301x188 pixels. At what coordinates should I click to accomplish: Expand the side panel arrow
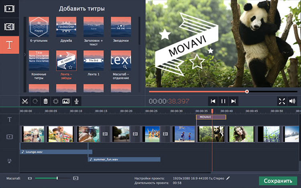(24, 54)
